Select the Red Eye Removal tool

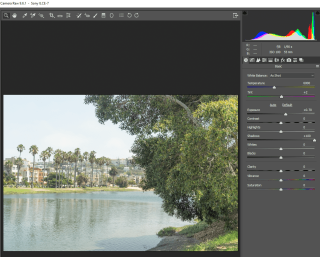87,15
